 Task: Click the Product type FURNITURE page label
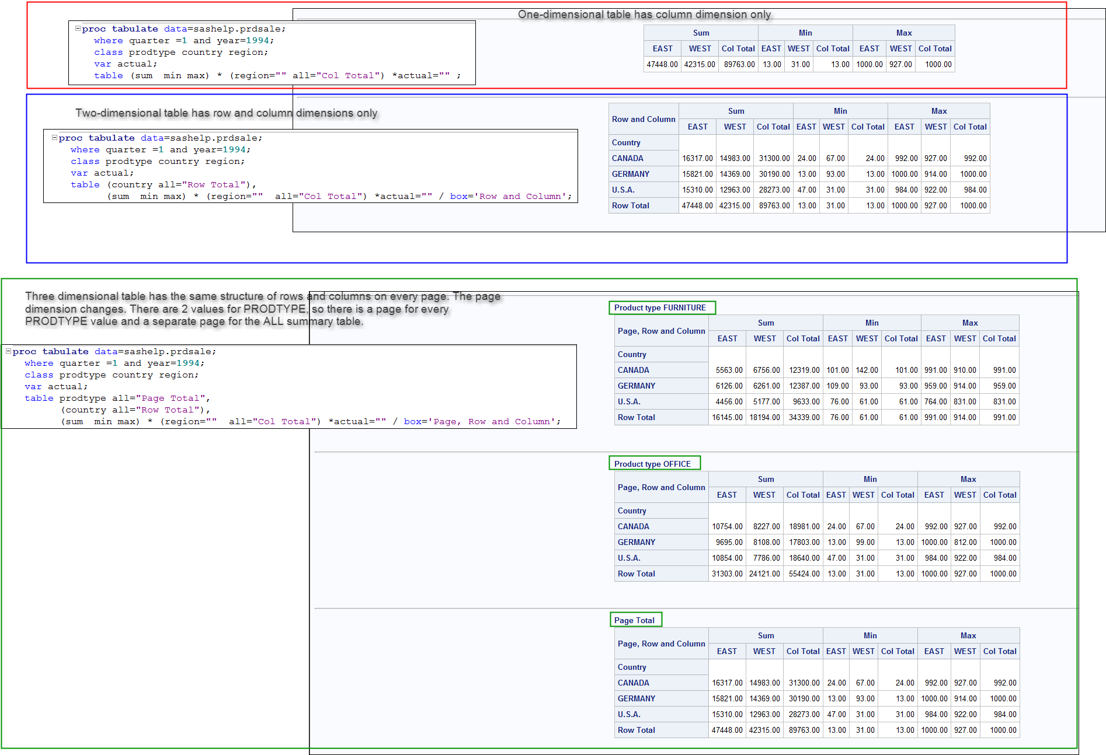660,307
